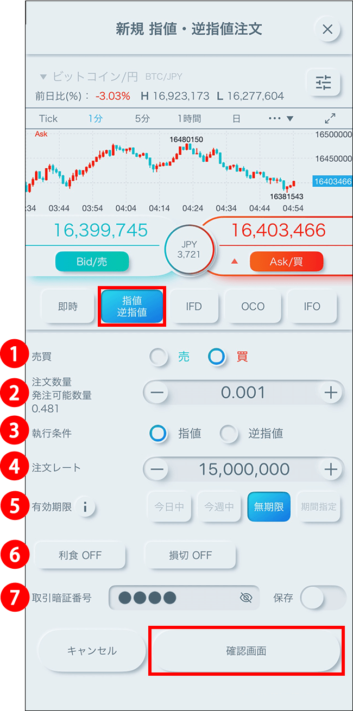Image resolution: width=353 pixels, height=711 pixels.
Task: Increase 注文レート with plus button
Action: coord(331,469)
